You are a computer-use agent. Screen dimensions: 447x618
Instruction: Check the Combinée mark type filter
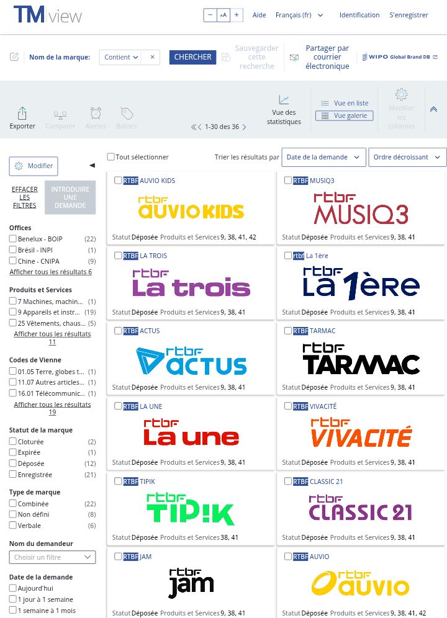click(x=13, y=503)
